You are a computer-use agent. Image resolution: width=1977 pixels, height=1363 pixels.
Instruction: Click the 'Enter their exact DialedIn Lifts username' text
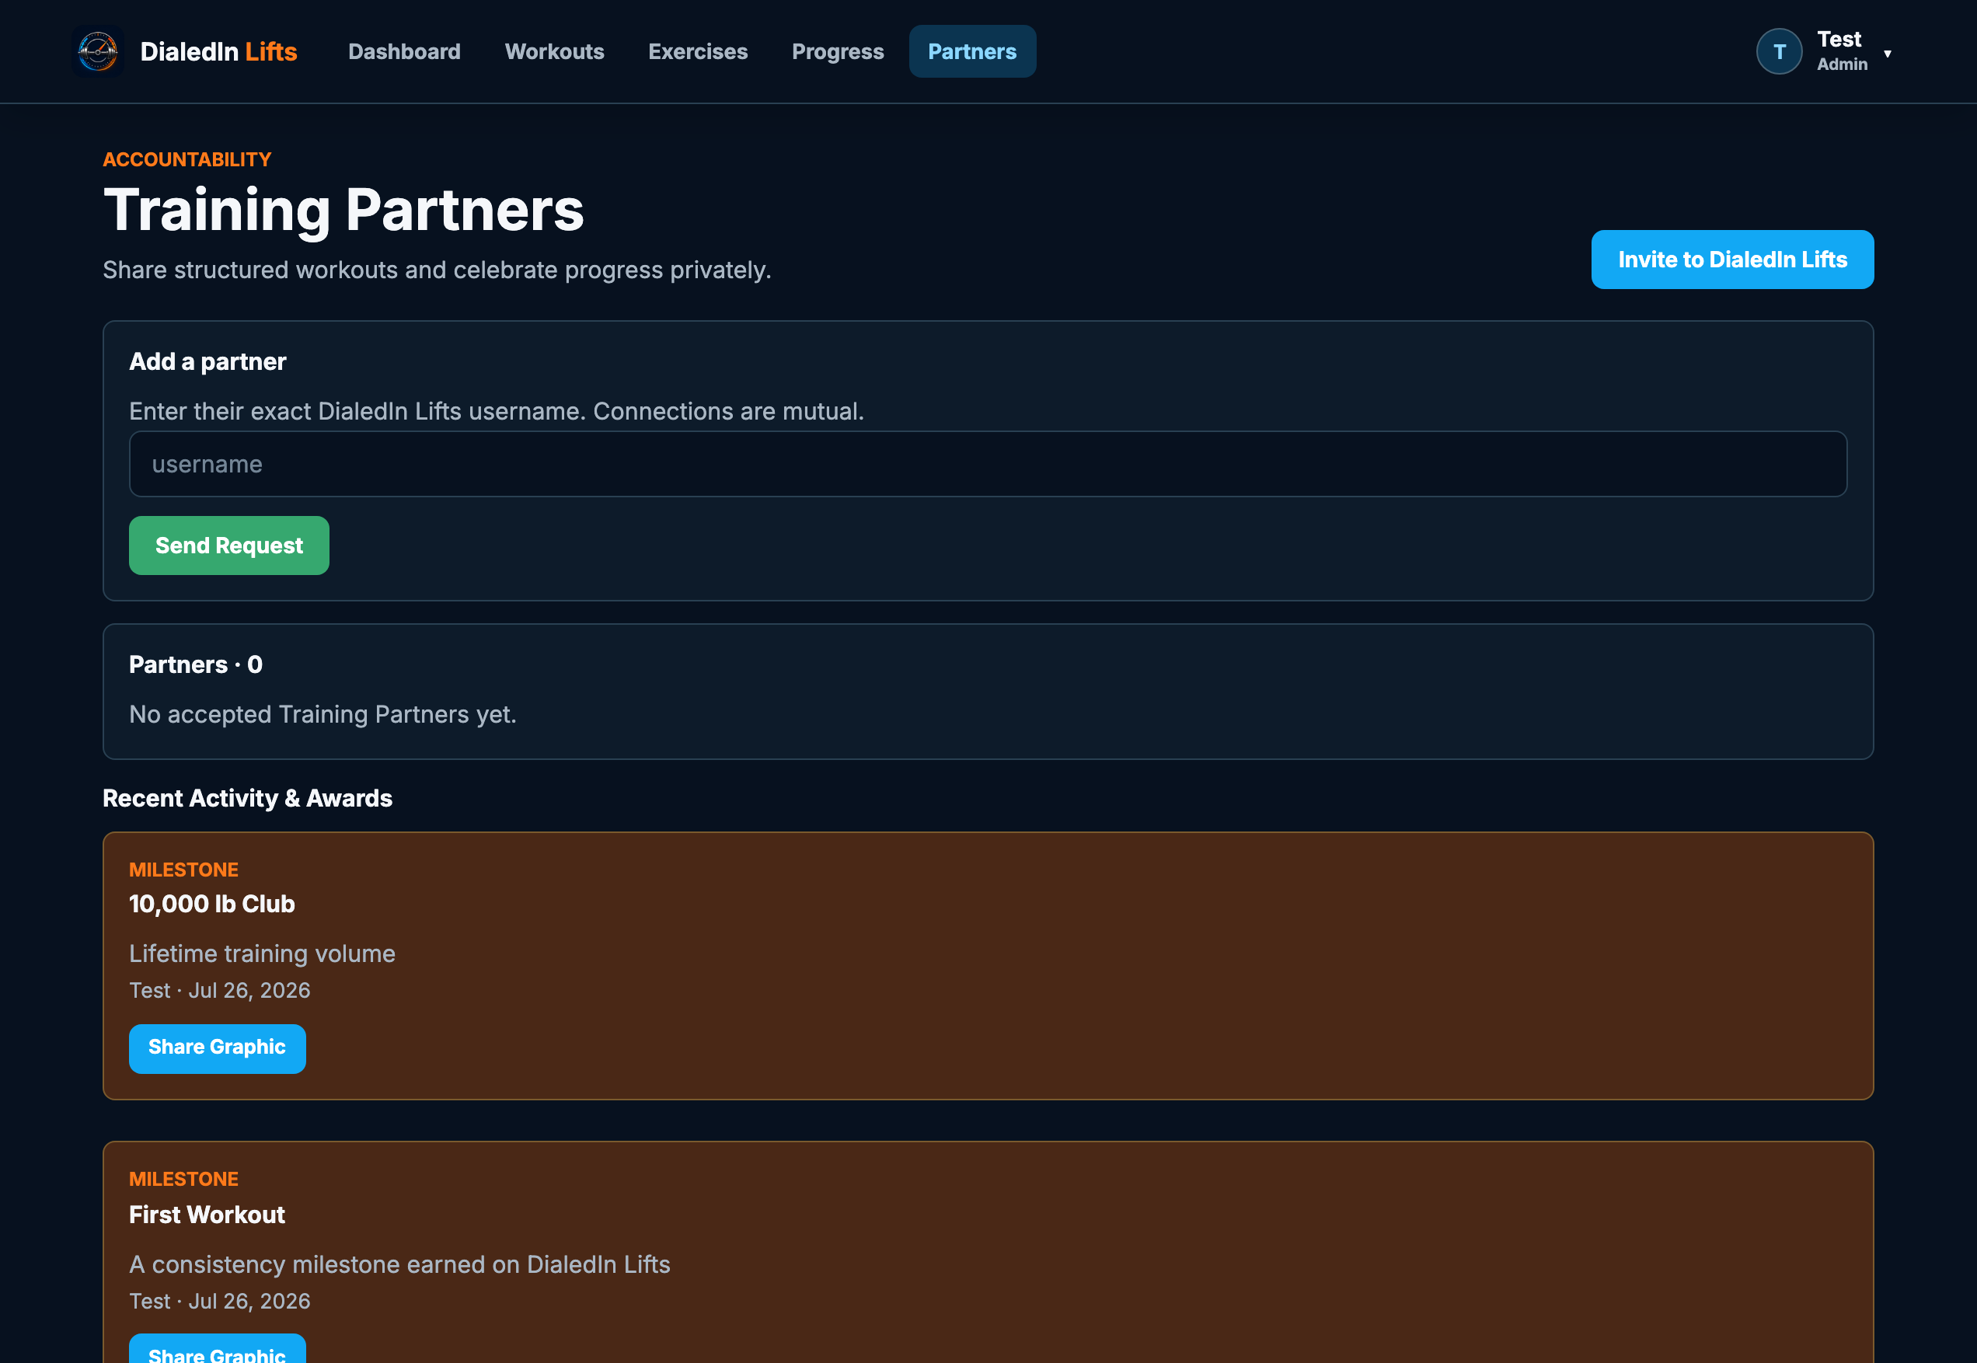pyautogui.click(x=496, y=411)
